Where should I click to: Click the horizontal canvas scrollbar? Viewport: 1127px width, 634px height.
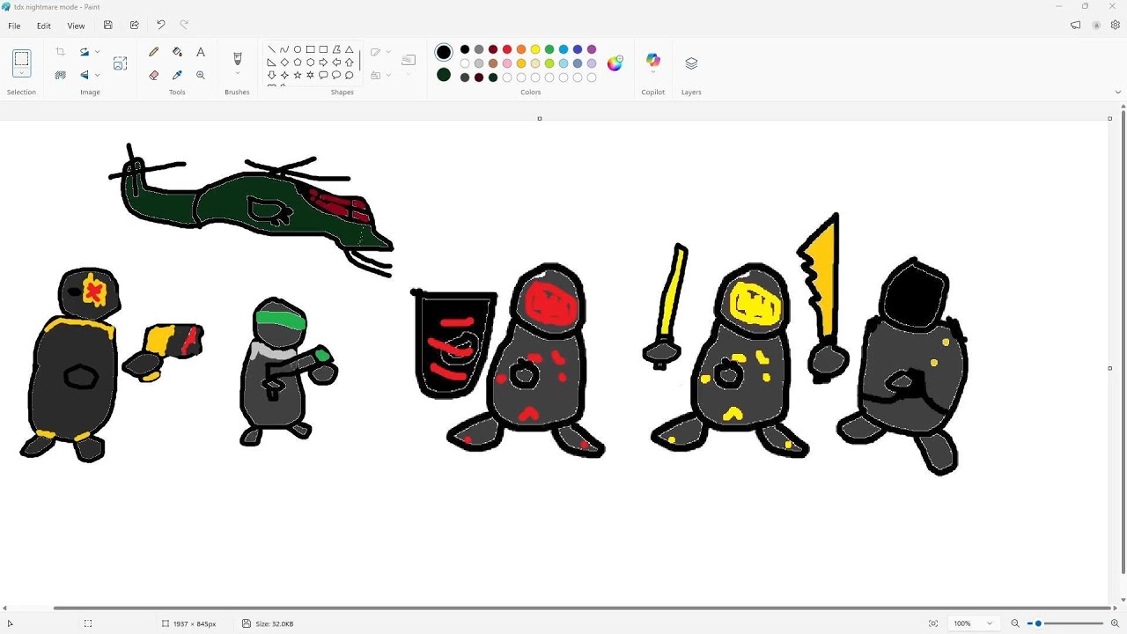583,608
